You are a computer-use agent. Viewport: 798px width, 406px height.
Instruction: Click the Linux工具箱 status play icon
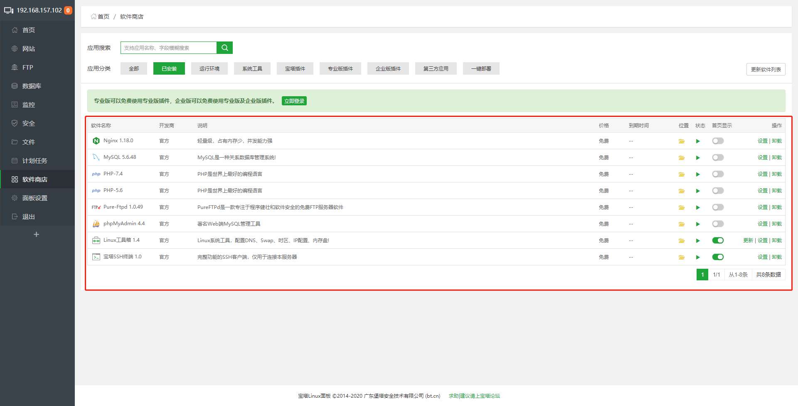tap(698, 241)
